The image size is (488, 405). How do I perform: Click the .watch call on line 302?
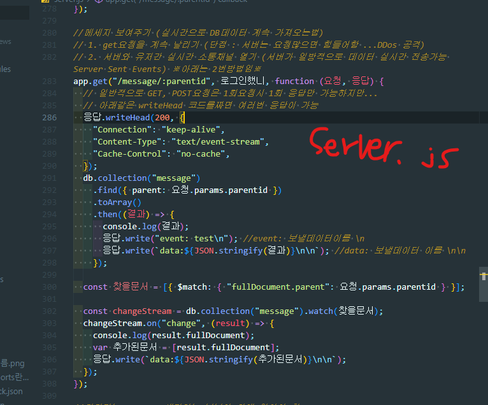coord(319,311)
